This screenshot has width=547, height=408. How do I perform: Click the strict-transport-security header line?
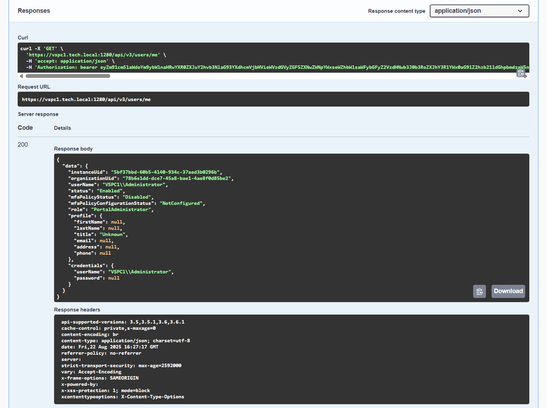(121, 365)
